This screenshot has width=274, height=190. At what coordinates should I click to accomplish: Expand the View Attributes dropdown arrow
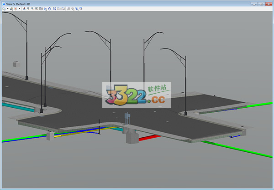point(8,9)
